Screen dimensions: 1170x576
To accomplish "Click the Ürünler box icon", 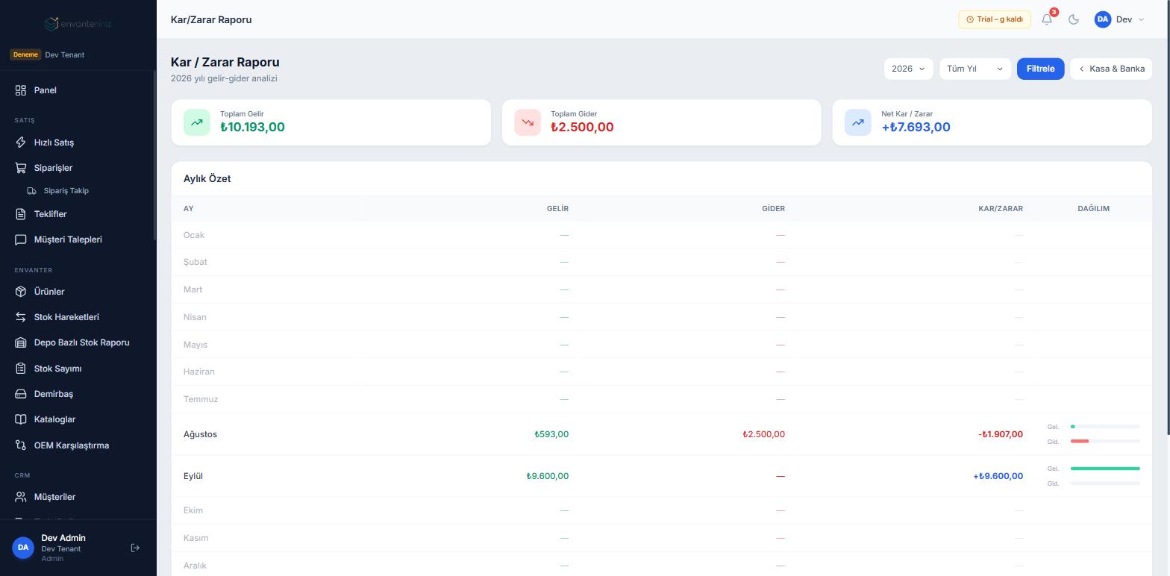I will [x=21, y=292].
